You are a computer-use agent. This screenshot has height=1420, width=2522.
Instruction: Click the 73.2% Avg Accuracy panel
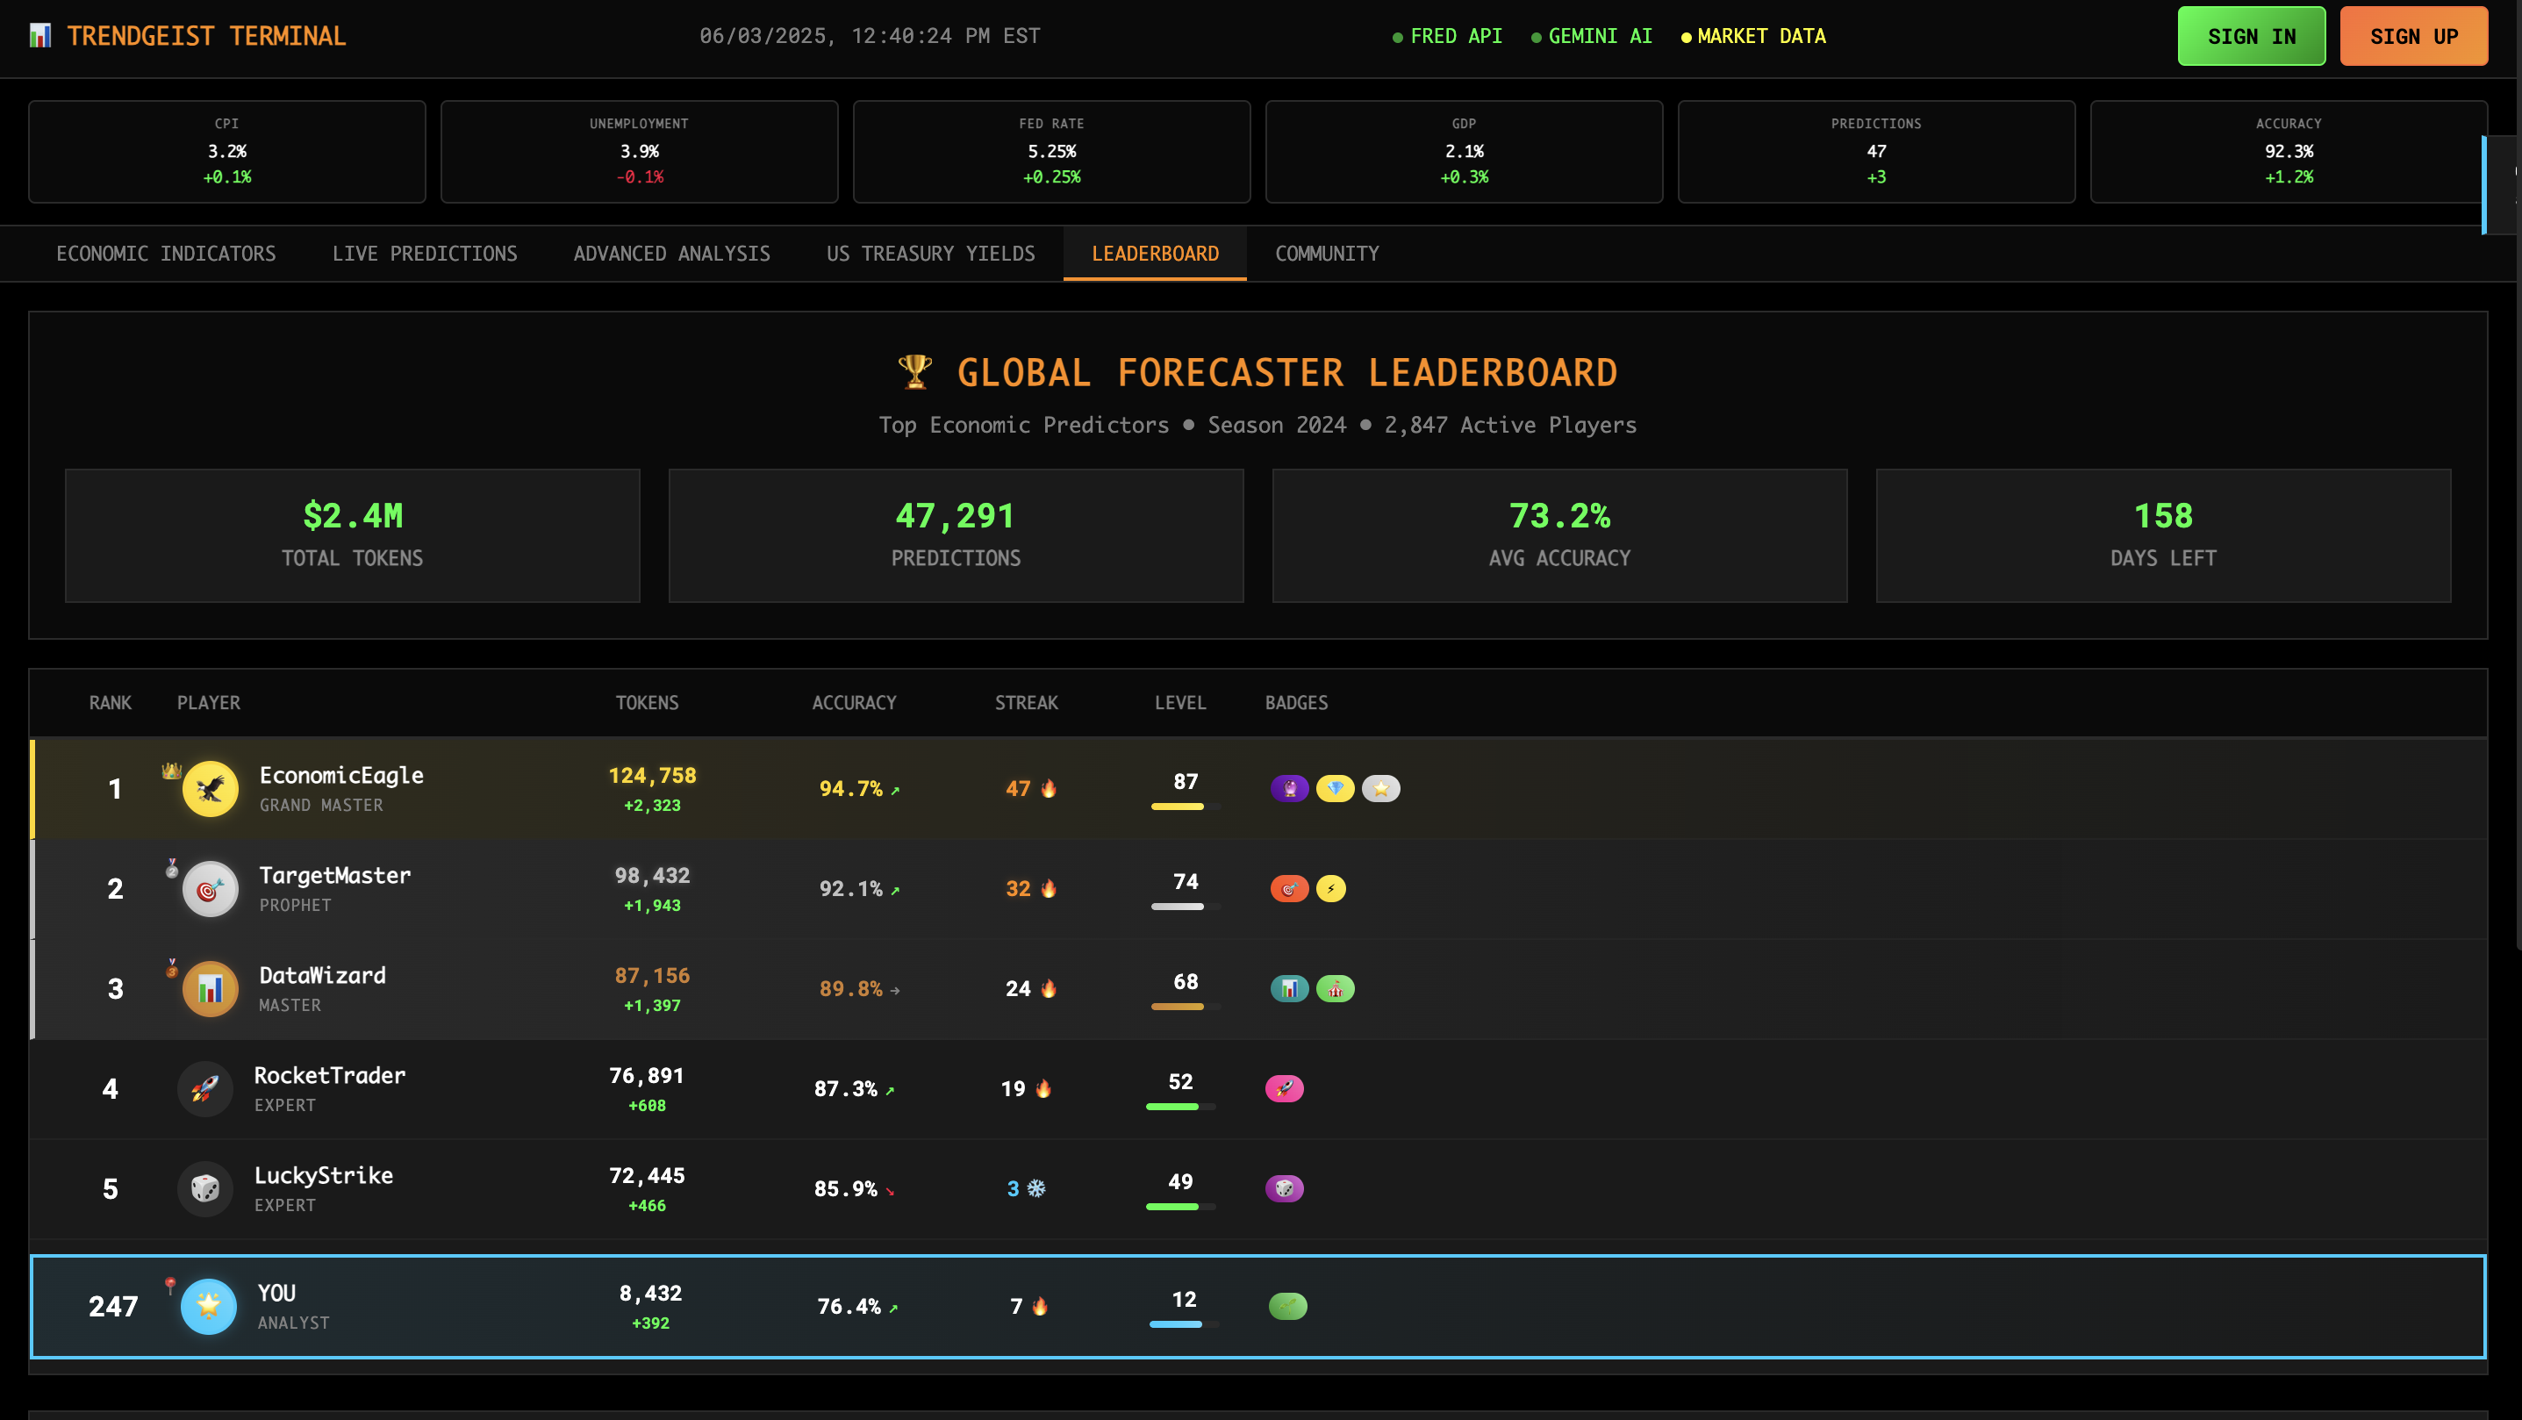pyautogui.click(x=1559, y=535)
